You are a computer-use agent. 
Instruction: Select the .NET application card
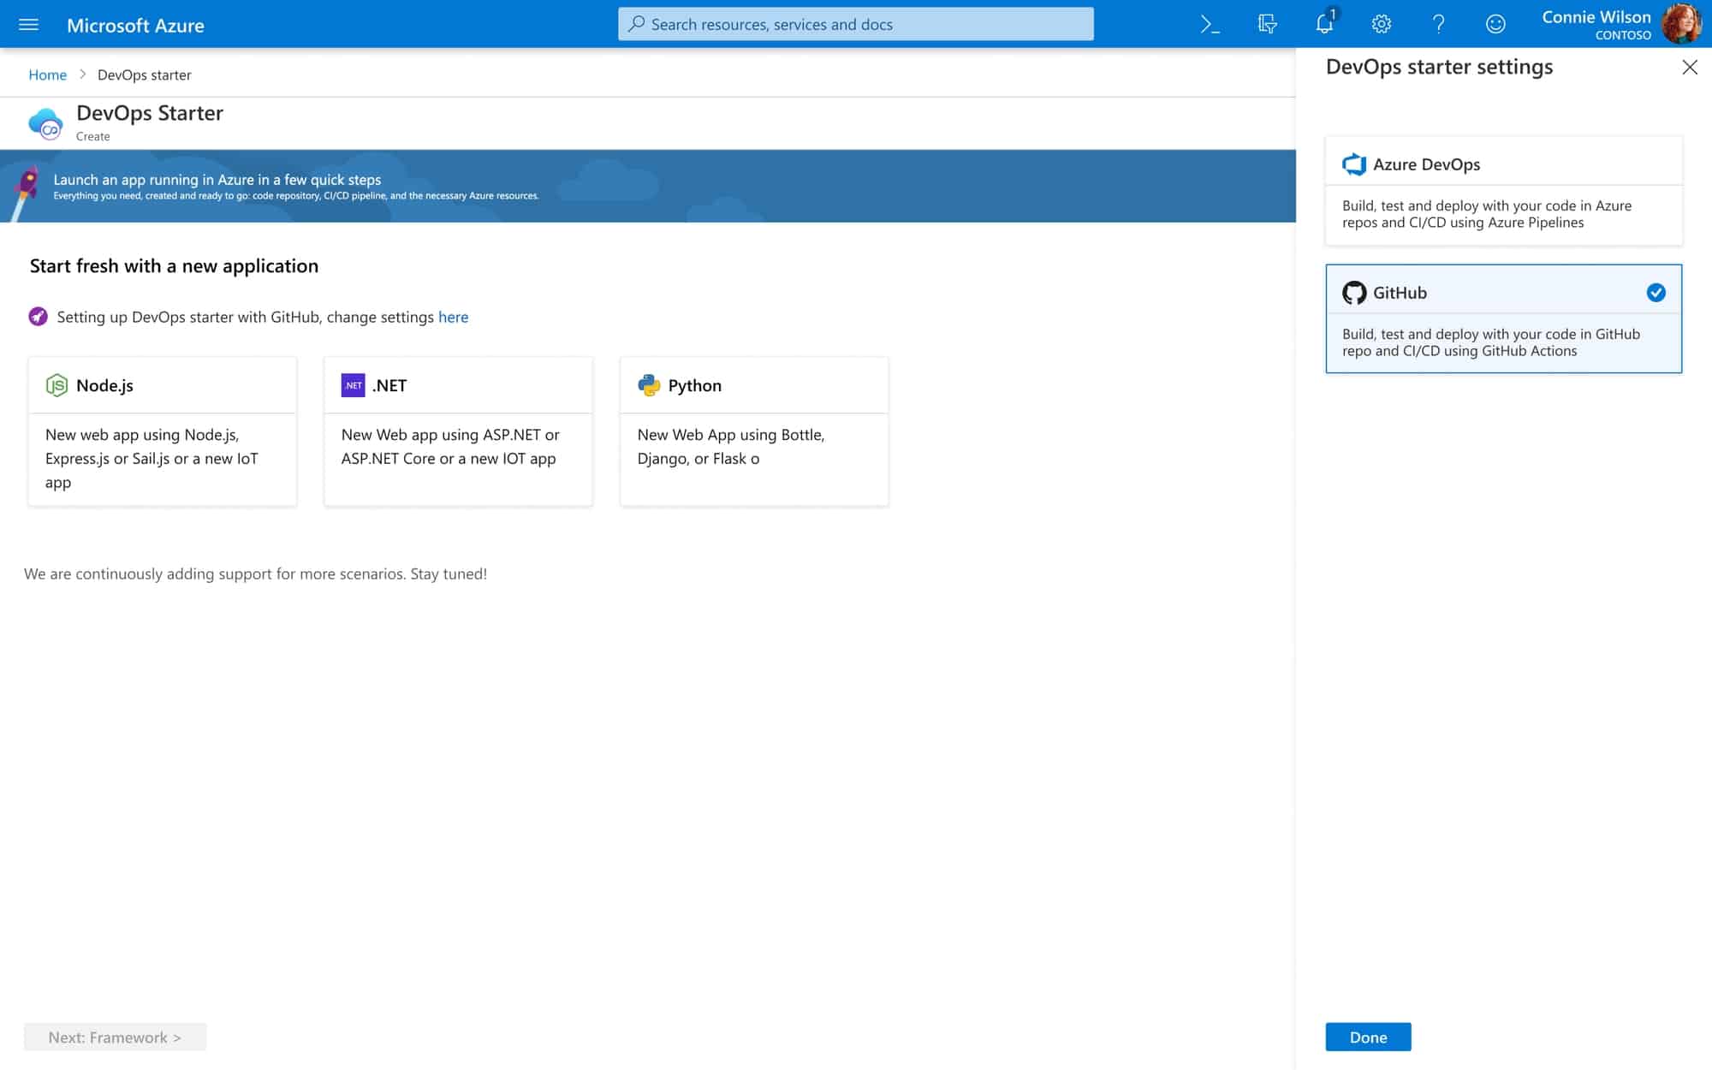[457, 431]
